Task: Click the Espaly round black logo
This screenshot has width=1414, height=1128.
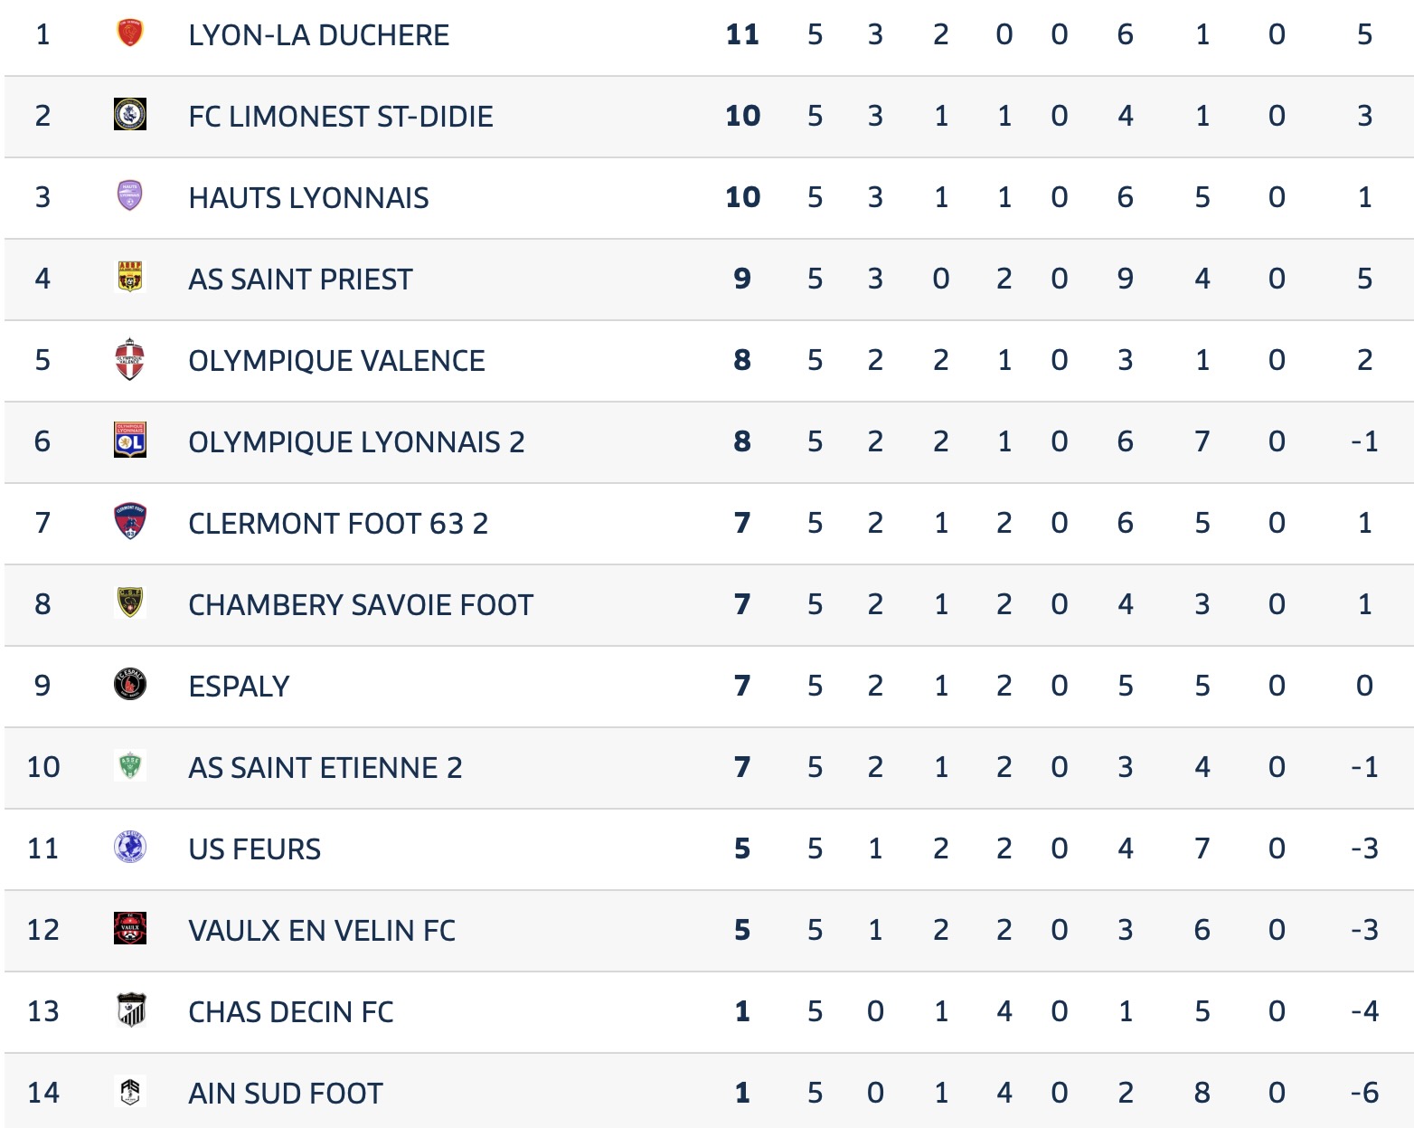Action: [130, 685]
